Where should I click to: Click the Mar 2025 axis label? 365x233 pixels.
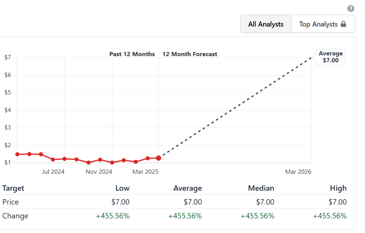(x=145, y=172)
